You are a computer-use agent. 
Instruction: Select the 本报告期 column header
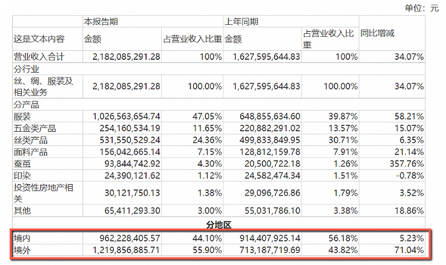[101, 22]
